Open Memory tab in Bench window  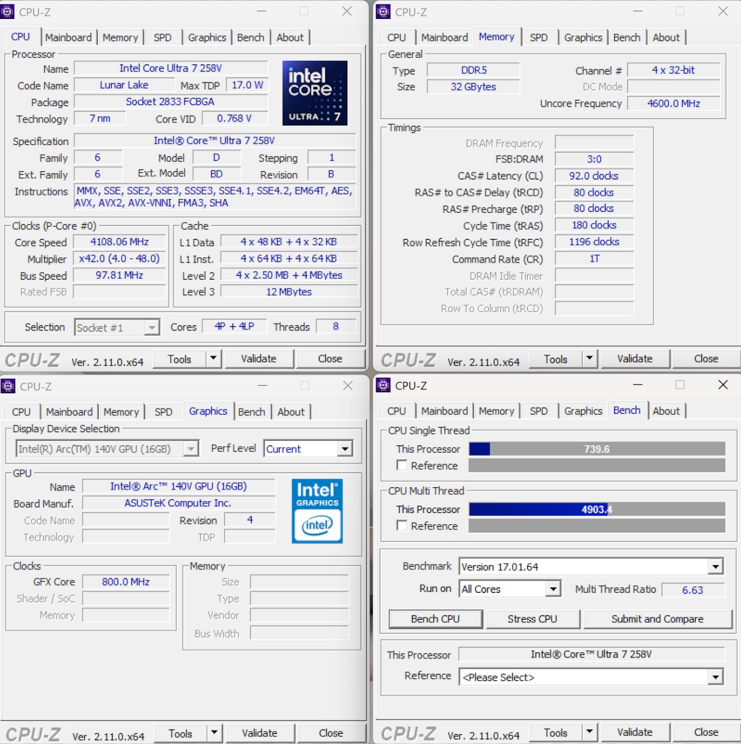(496, 411)
